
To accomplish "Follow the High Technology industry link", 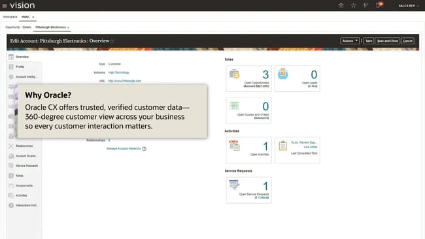I will pos(119,72).
